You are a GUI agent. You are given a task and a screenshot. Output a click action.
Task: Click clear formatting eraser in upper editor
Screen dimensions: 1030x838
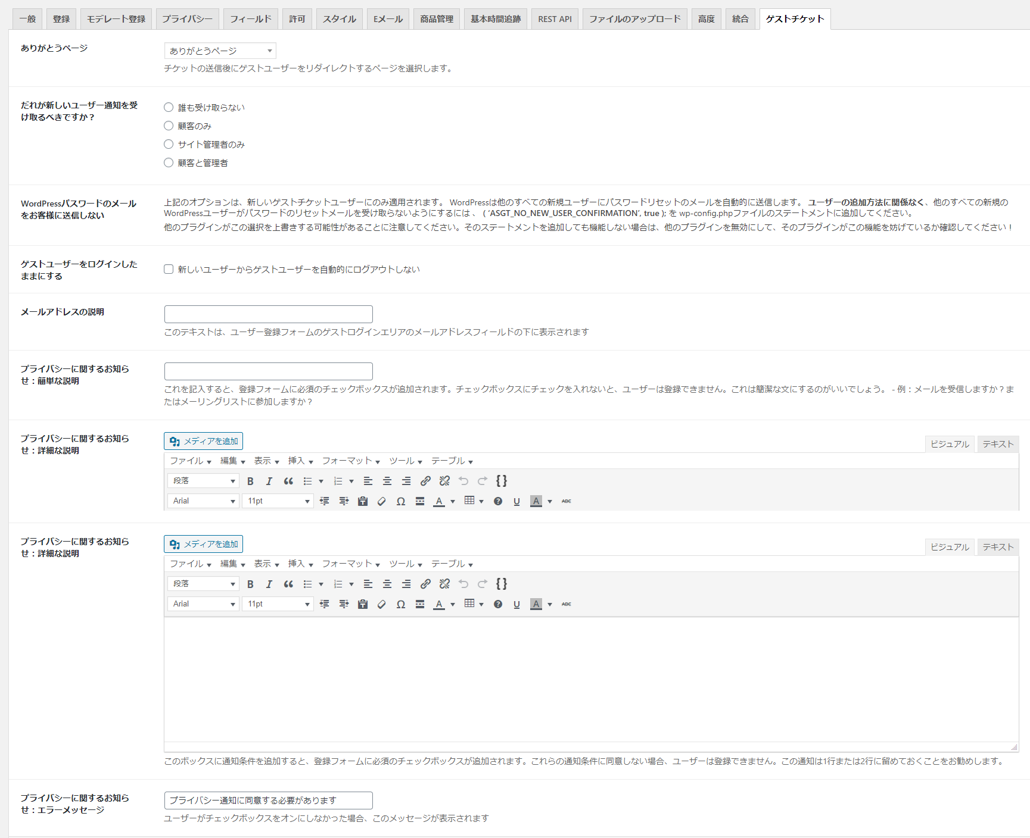tap(382, 501)
